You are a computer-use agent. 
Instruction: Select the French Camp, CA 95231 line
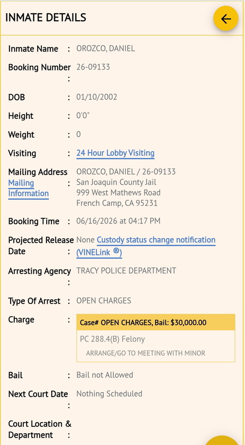(x=117, y=203)
